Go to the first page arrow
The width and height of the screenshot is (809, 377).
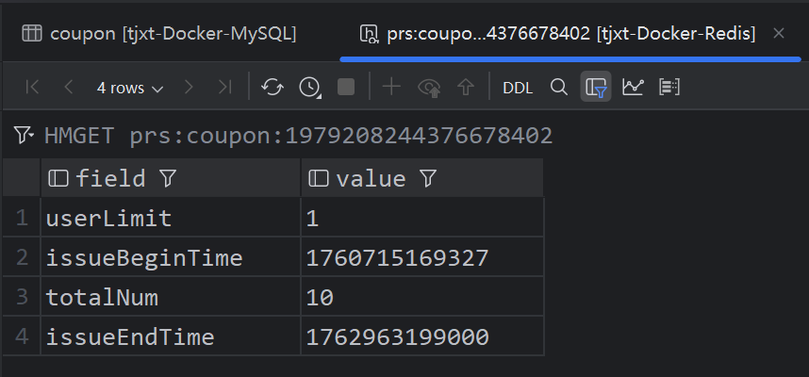point(32,87)
